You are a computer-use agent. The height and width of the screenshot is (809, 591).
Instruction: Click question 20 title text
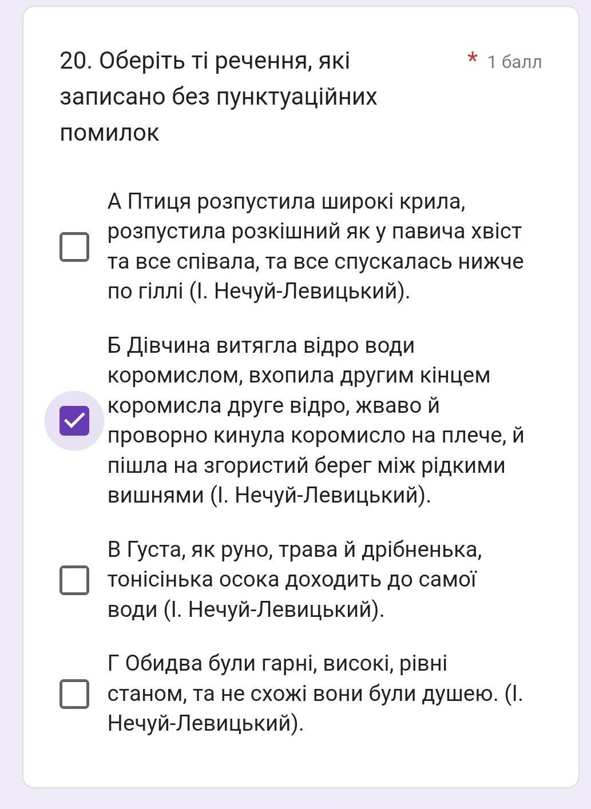[205, 61]
